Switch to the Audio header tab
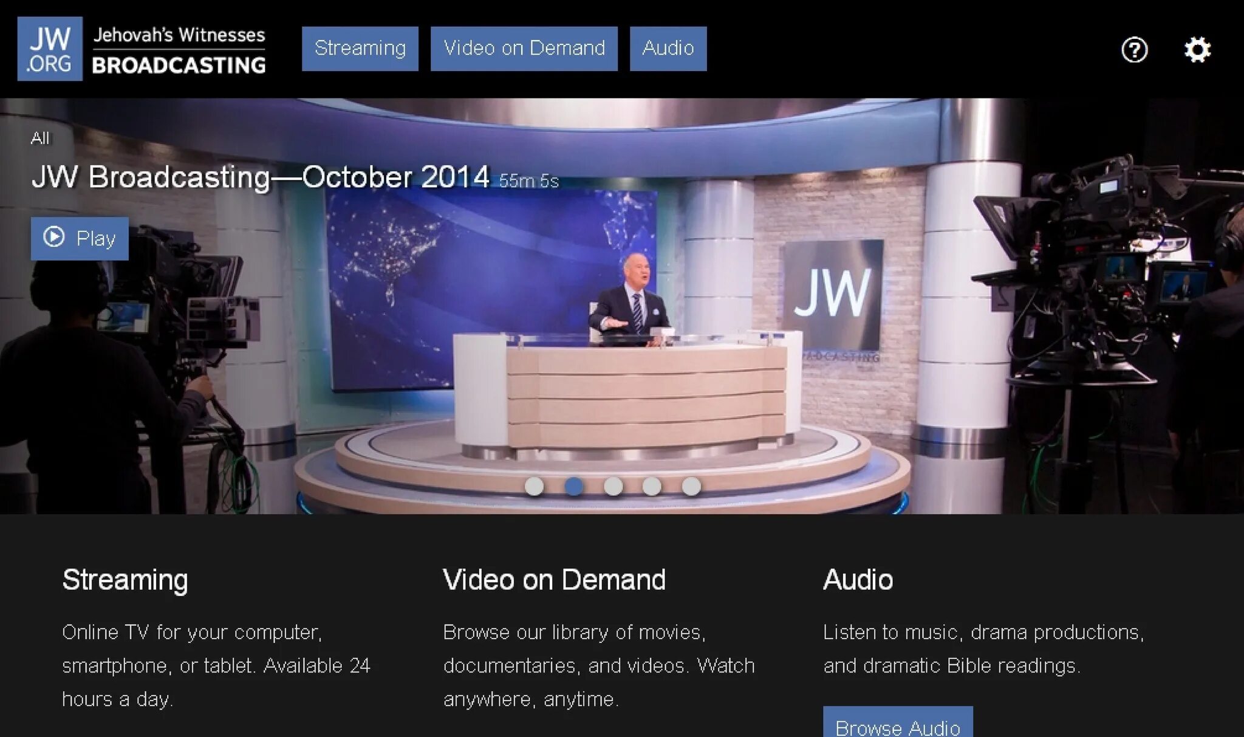Screen dimensions: 1244x737 coord(668,49)
